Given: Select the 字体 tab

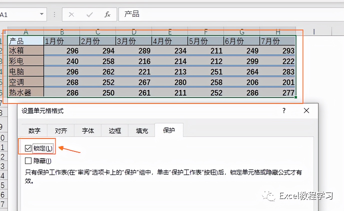Looking at the screenshot, I should tap(87, 130).
